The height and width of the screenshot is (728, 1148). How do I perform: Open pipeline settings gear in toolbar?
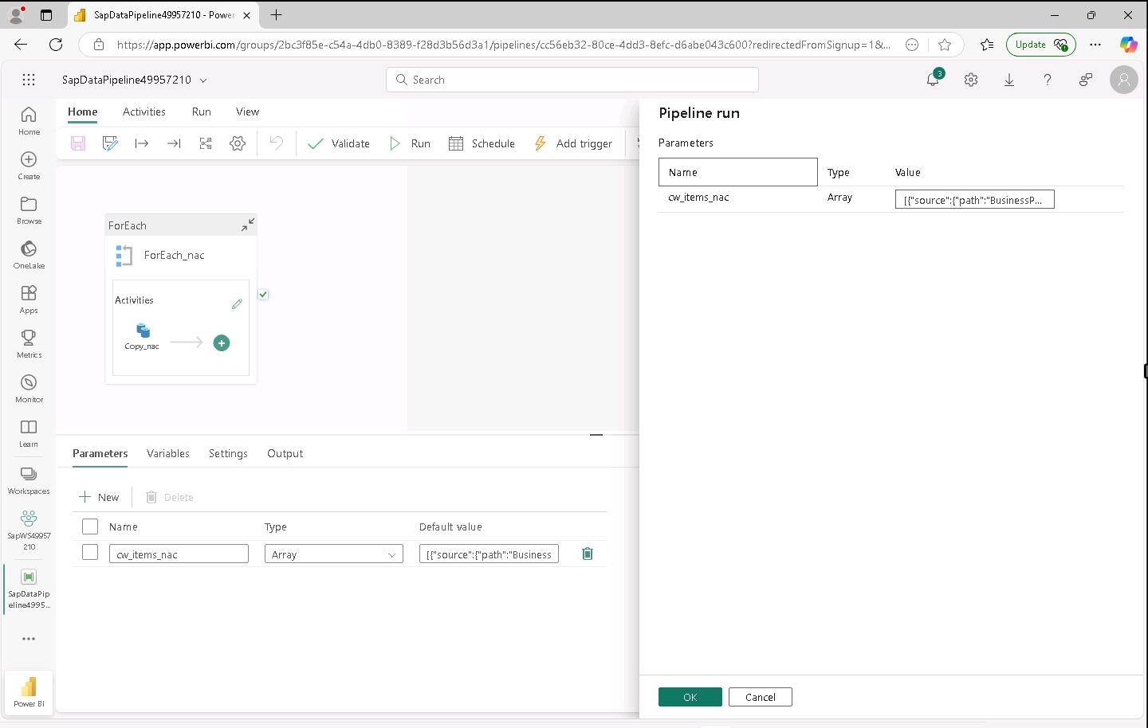(238, 143)
